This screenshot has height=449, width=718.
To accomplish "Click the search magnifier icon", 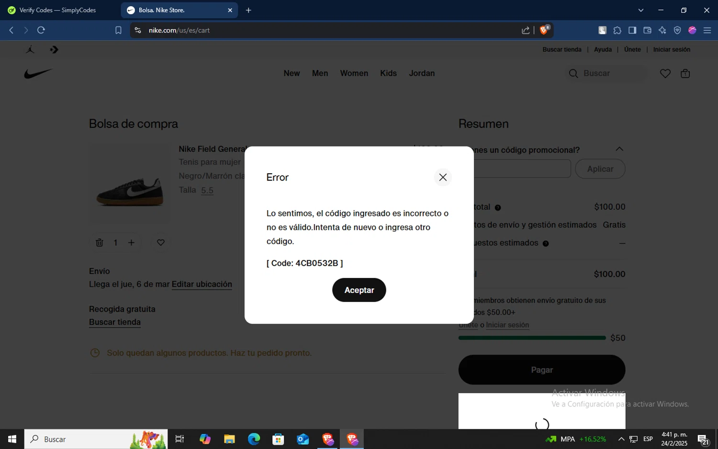I will pyautogui.click(x=573, y=73).
